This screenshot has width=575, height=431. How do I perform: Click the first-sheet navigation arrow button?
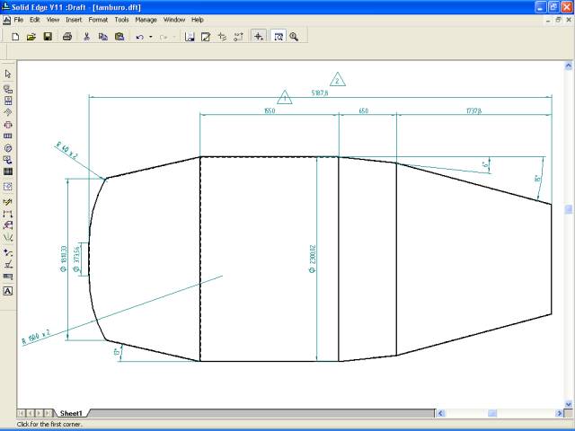(x=22, y=413)
